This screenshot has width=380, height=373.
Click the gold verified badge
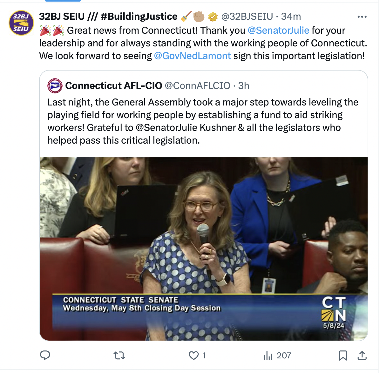click(213, 17)
